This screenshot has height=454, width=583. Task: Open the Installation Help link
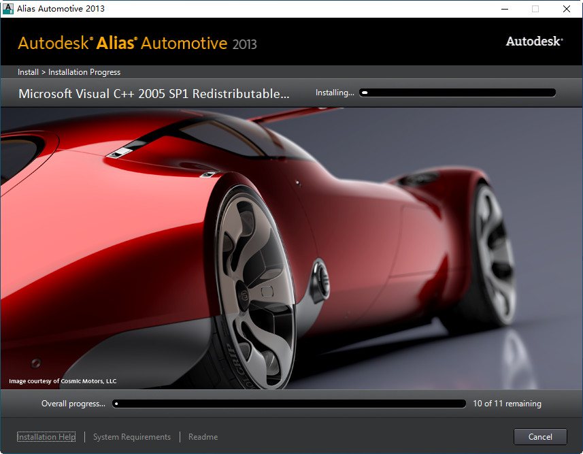[46, 437]
